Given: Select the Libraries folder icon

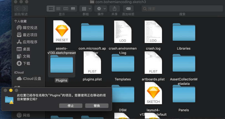Looking at the screenshot, I should [x=184, y=32].
